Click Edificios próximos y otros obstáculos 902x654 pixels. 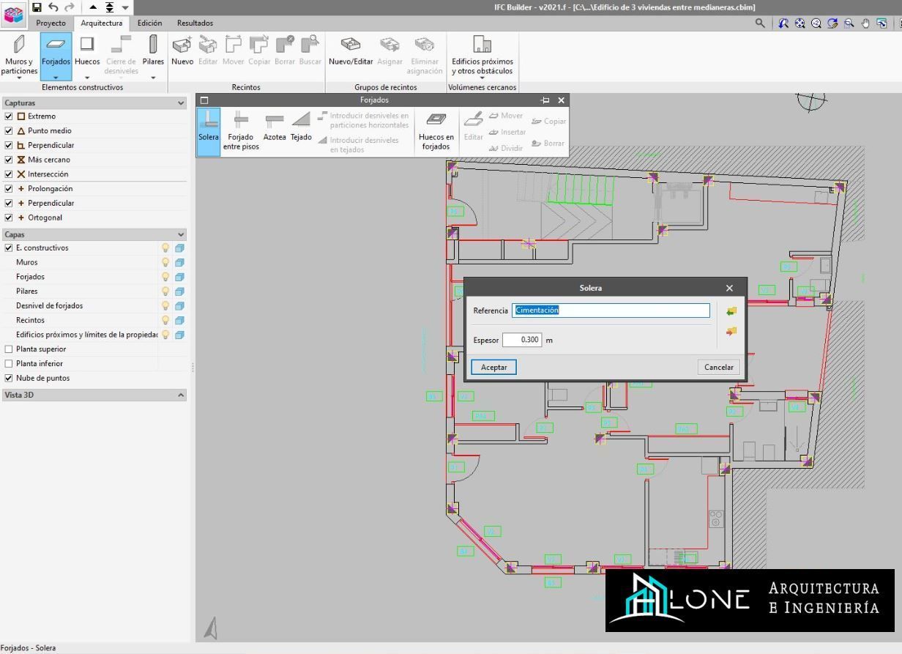[482, 54]
